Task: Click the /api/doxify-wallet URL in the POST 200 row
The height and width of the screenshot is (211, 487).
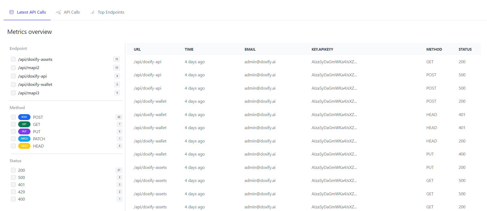Action: 150,101
